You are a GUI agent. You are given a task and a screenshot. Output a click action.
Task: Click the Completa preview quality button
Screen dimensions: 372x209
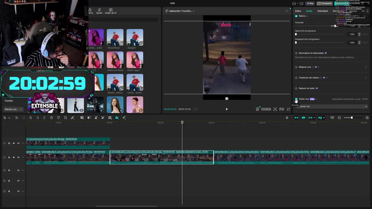pos(266,109)
